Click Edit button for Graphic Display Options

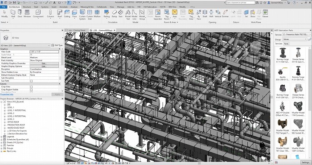[x=44, y=67]
